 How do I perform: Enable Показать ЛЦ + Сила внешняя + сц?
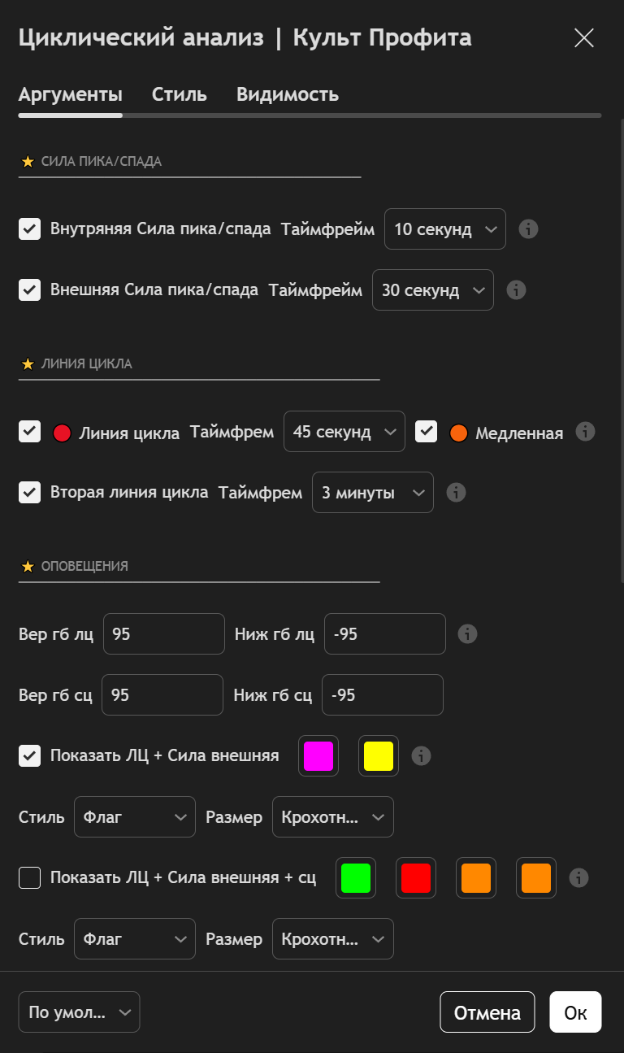click(x=30, y=877)
